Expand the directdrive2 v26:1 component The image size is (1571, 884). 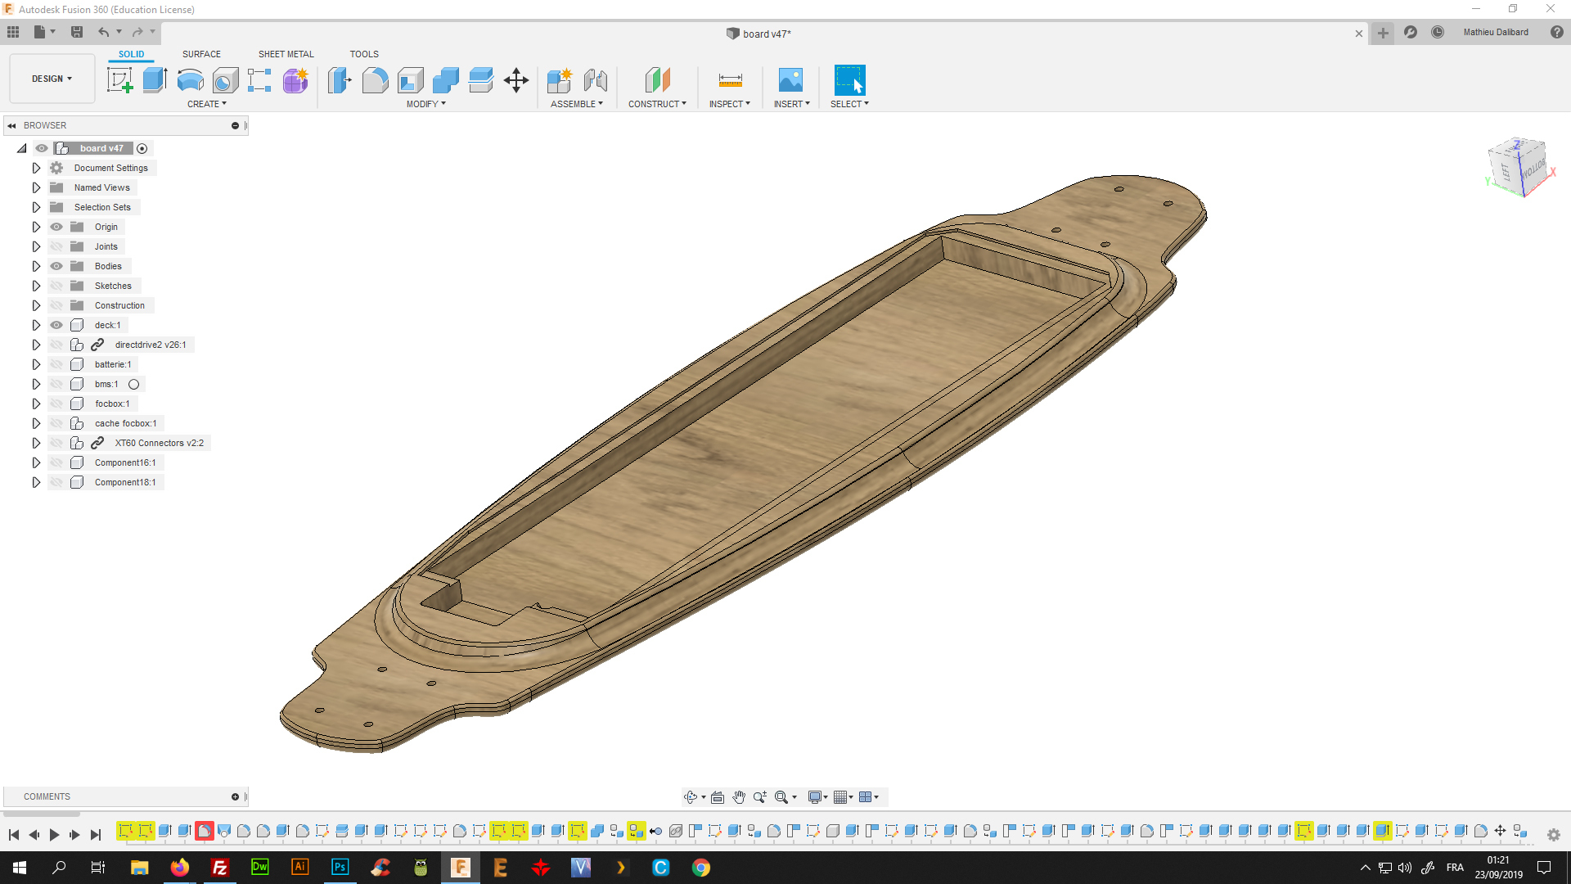click(x=36, y=345)
